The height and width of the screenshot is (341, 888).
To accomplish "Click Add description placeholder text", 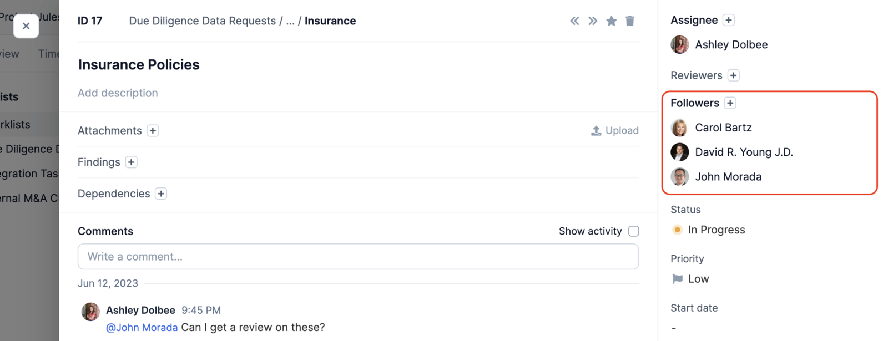I will (118, 93).
